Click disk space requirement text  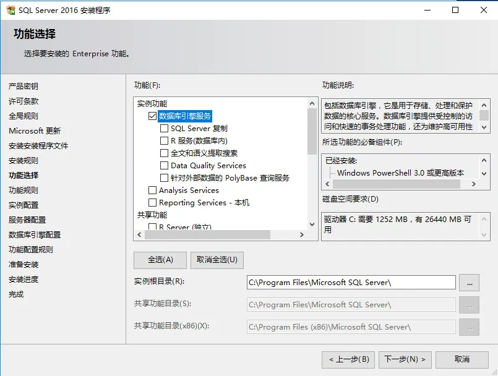pos(397,224)
